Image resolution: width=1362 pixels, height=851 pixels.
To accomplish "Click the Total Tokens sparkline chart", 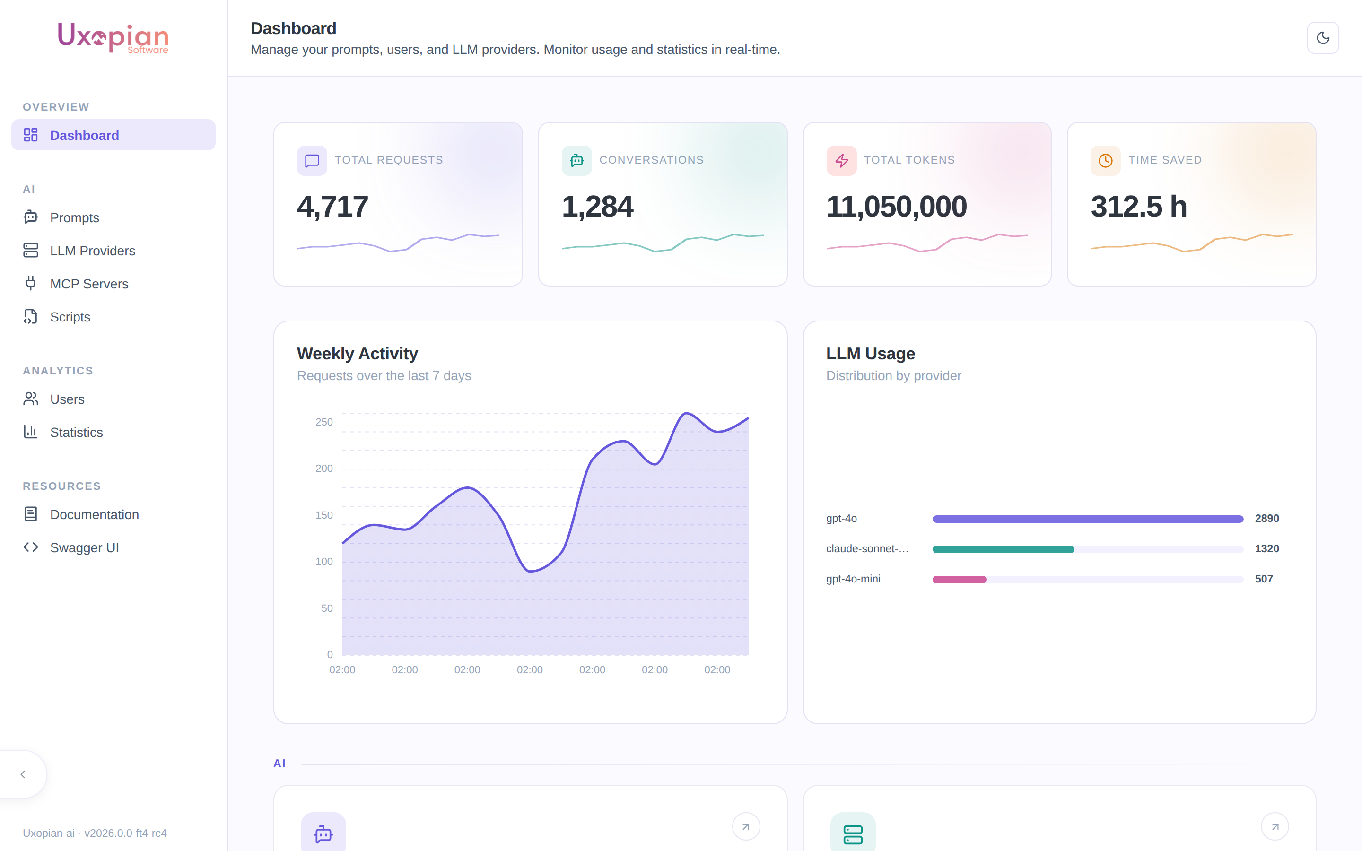I will click(x=927, y=243).
